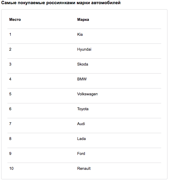Select rank number 8 cell
The height and width of the screenshot is (182, 171).
coord(10,139)
